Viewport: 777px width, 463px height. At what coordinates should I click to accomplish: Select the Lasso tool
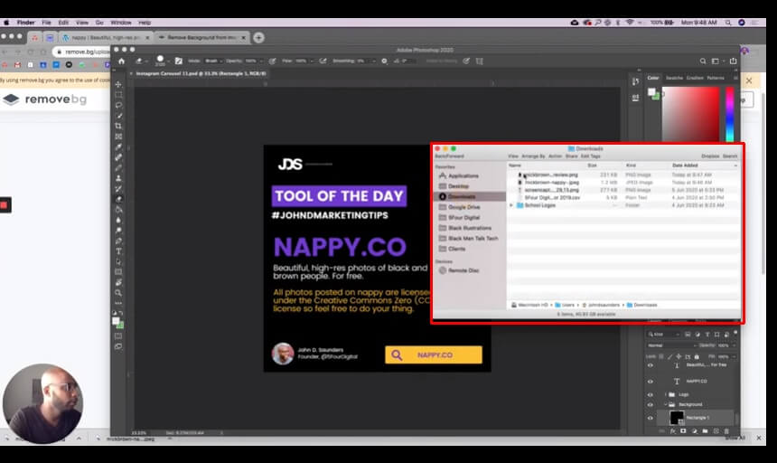pos(118,105)
